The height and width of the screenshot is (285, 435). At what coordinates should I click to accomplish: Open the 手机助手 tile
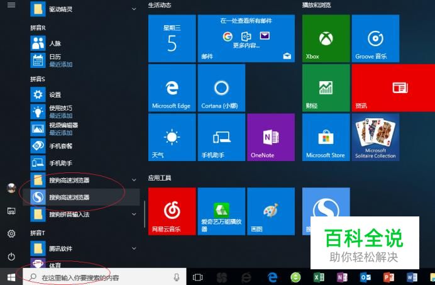tap(221, 137)
